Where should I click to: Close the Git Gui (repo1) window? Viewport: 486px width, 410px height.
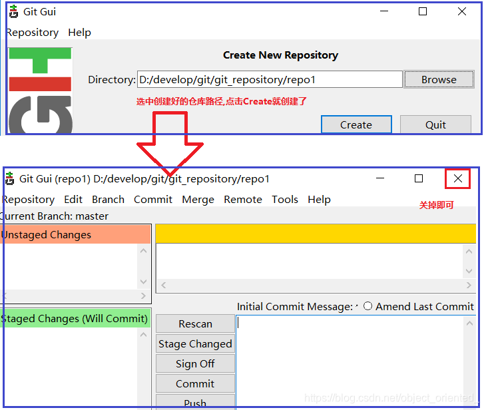[x=458, y=178]
